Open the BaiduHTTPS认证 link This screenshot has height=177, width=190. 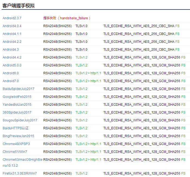click(x=16, y=128)
